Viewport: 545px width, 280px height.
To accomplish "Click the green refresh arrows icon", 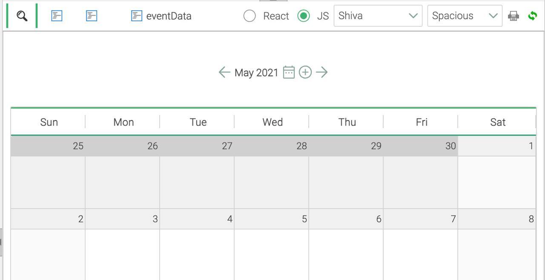I will [532, 16].
